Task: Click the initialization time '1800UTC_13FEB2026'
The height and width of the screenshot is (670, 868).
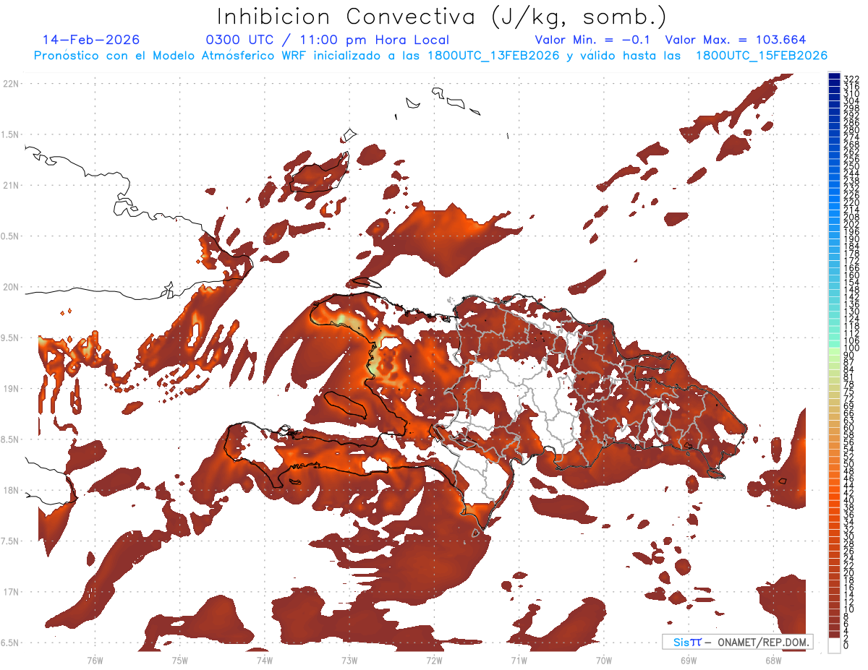Action: point(493,56)
